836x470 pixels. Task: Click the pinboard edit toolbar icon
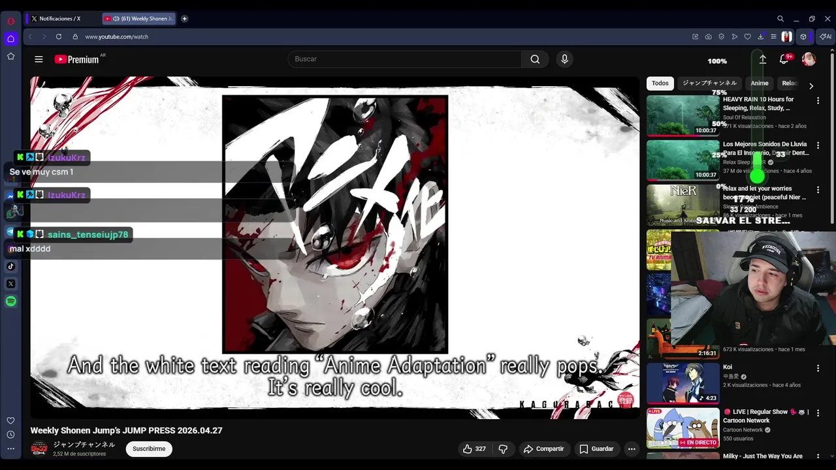click(696, 37)
